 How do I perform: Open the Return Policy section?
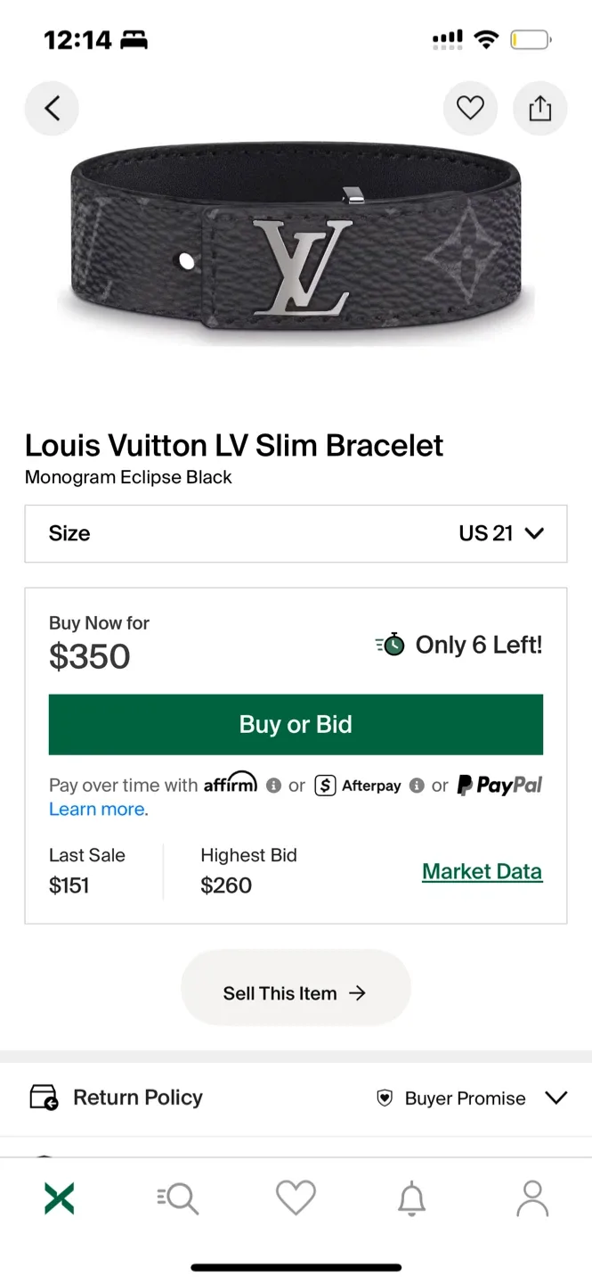pos(138,1098)
